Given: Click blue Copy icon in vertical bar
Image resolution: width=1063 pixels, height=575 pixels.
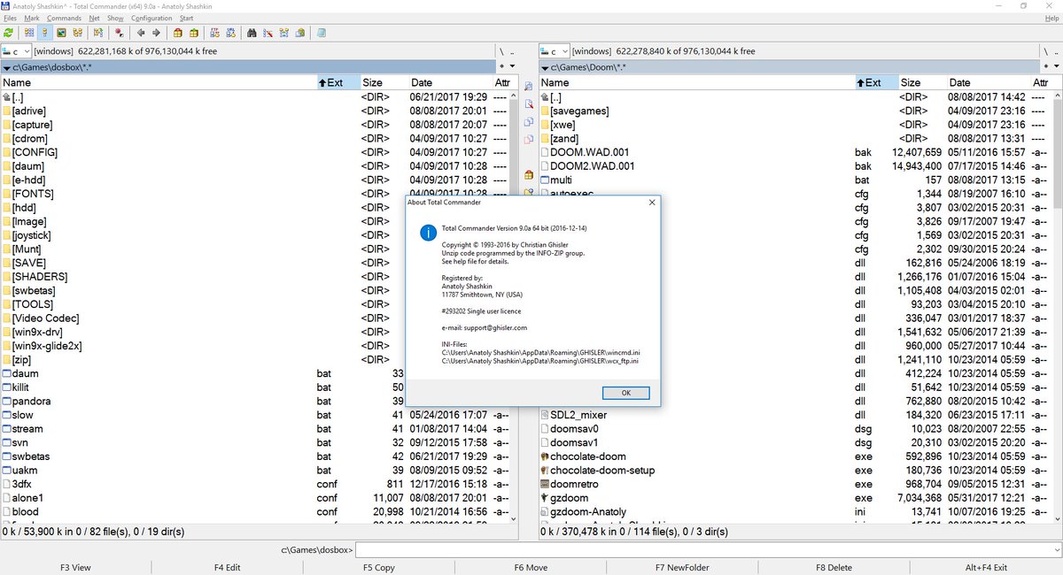Looking at the screenshot, I should (x=529, y=122).
